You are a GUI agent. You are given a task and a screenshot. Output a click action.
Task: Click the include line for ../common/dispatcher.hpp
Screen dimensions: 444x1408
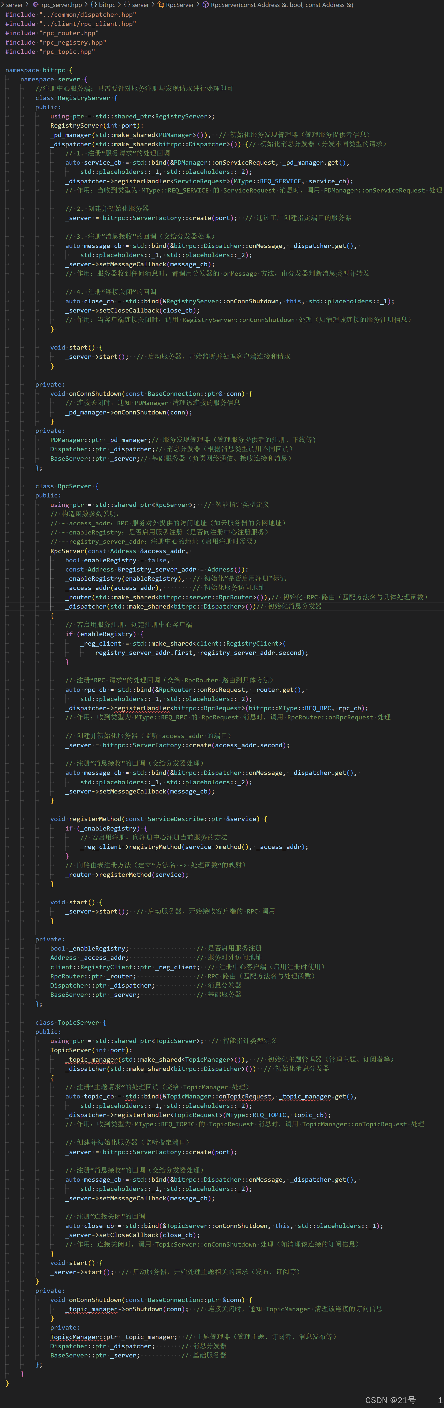pos(71,15)
